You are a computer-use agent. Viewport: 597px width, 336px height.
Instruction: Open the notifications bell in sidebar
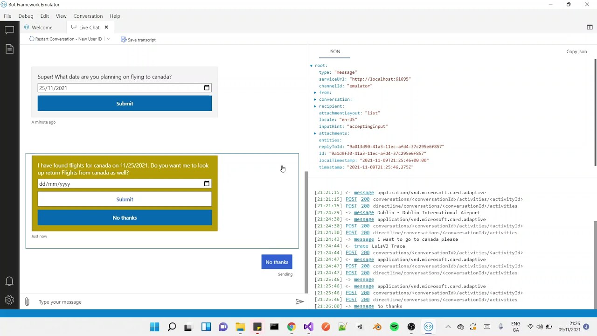tap(9, 281)
